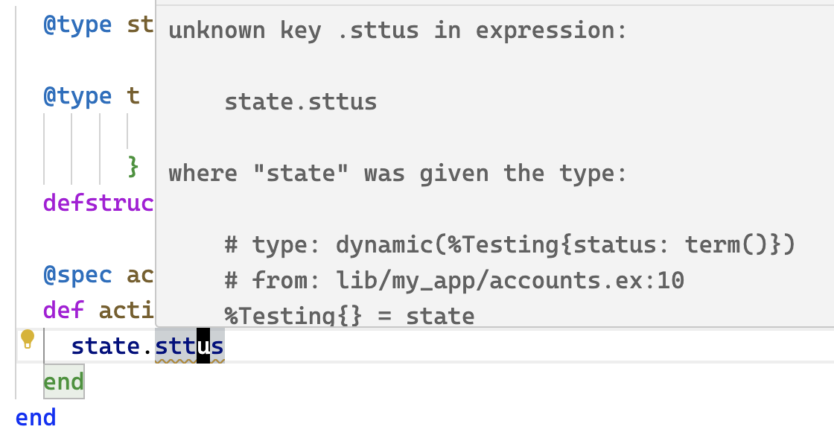This screenshot has height=444, width=834.
Task: Click the highlighted inner end keyword
Action: (x=64, y=381)
